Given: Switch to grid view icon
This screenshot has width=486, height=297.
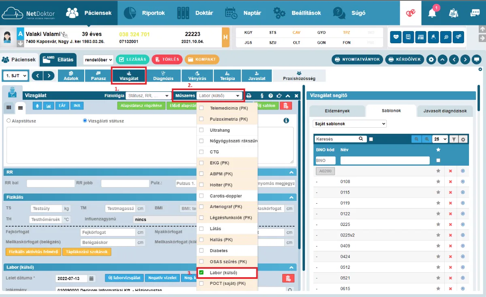Looking at the screenshot, I should click(x=9, y=107).
